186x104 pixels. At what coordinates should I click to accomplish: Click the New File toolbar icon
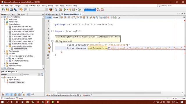tap(3, 10)
